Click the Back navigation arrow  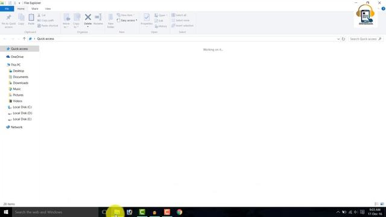click(x=5, y=39)
